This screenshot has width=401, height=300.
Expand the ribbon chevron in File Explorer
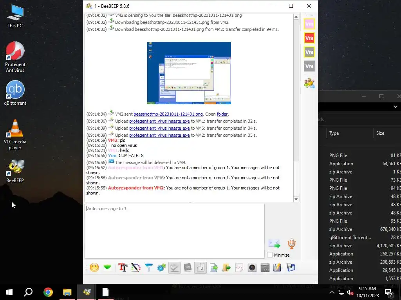click(x=396, y=107)
